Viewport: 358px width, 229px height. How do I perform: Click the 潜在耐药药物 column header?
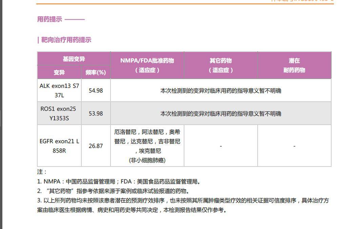294,65
